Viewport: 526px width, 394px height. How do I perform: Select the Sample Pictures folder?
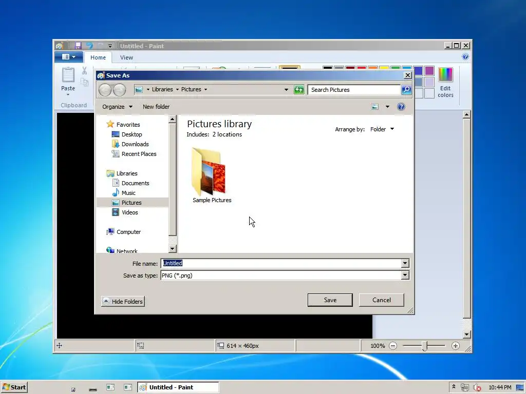[212, 175]
